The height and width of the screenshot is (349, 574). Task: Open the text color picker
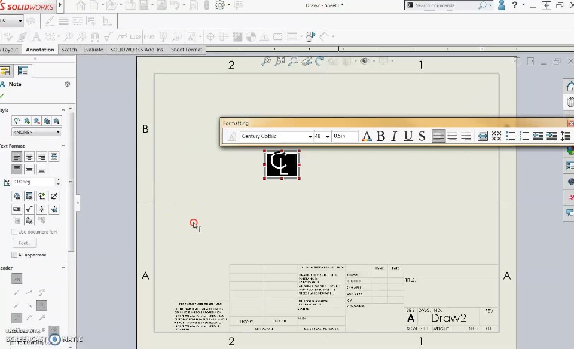pyautogui.click(x=367, y=136)
